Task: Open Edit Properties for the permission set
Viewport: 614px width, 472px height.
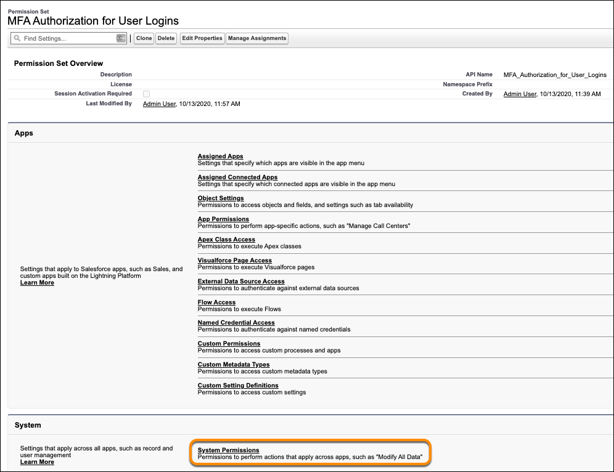Action: 202,38
